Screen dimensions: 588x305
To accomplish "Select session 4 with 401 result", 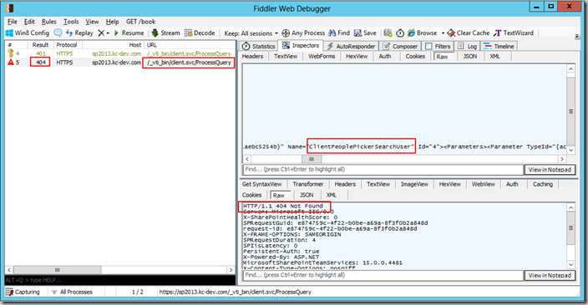I will pyautogui.click(x=120, y=54).
